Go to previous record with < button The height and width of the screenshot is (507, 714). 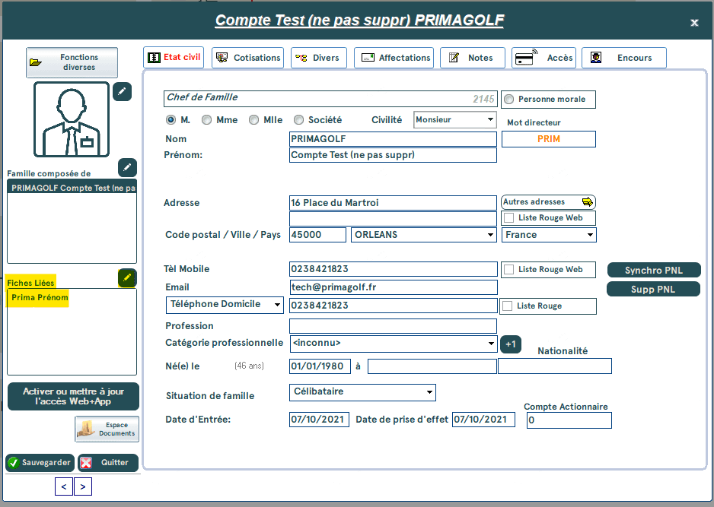(64, 486)
